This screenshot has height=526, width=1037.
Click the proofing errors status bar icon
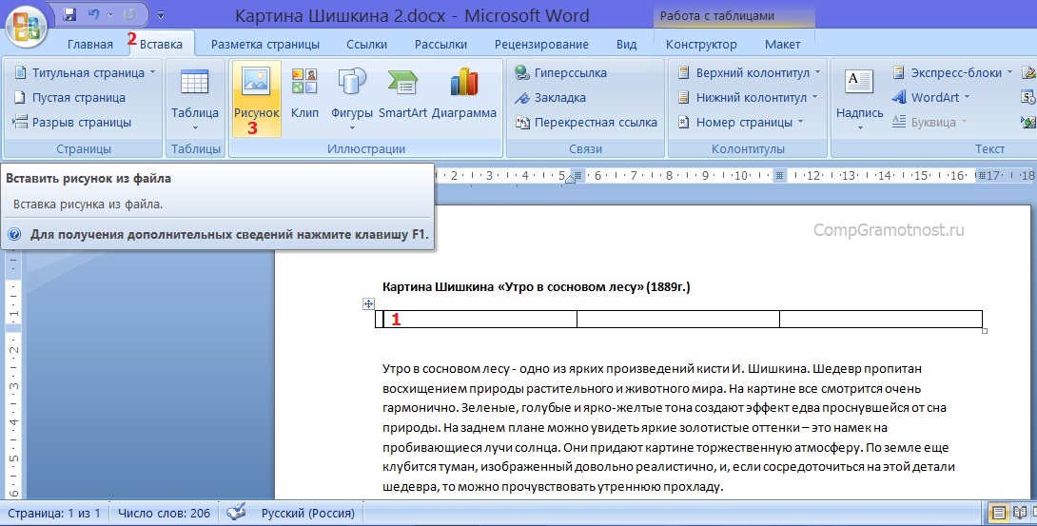tap(236, 512)
